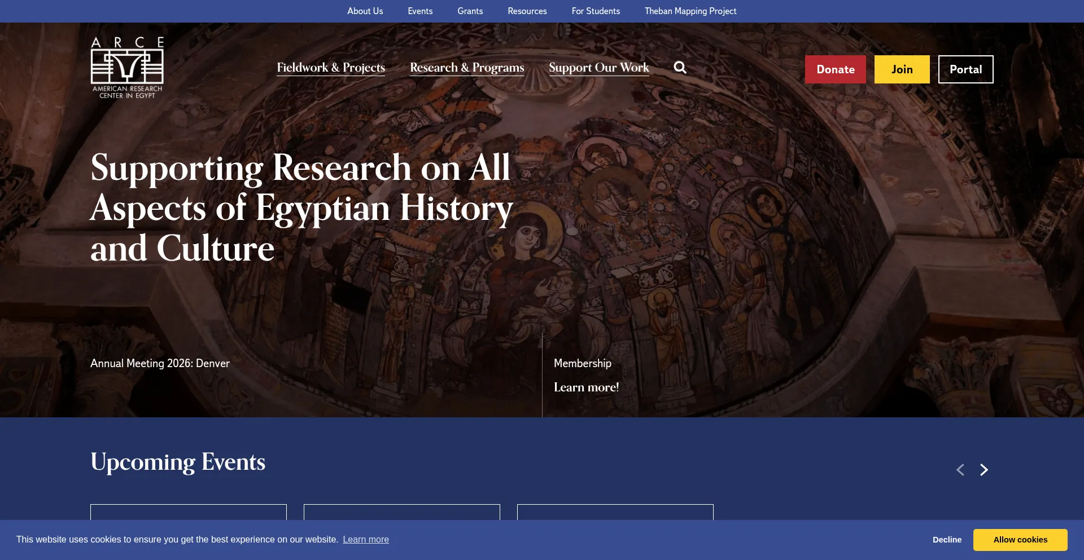The width and height of the screenshot is (1084, 560).
Task: Expand Support Our Work navigation
Action: [598, 68]
